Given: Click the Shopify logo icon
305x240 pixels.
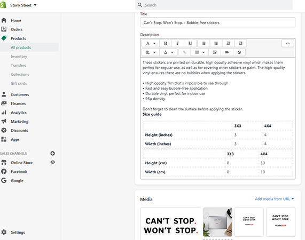Looking at the screenshot, I should point(3,5).
